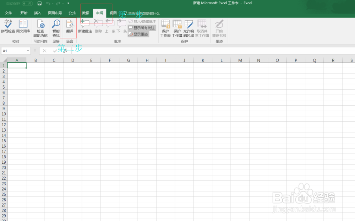Screen dimensions: 355x221
Task: Open the thesaurus (同义词库)
Action: [x=23, y=26]
